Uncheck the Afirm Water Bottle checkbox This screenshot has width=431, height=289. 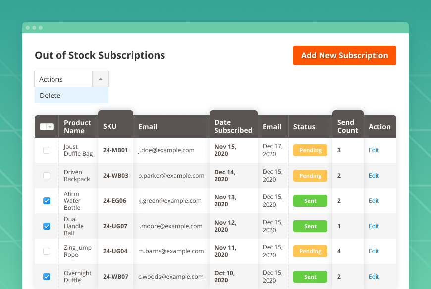[x=46, y=200]
